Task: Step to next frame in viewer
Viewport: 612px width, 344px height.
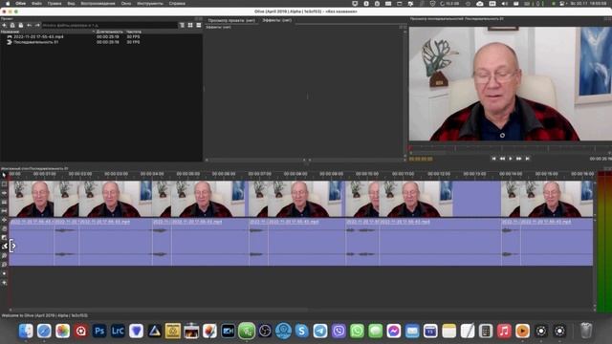Action: (x=518, y=159)
